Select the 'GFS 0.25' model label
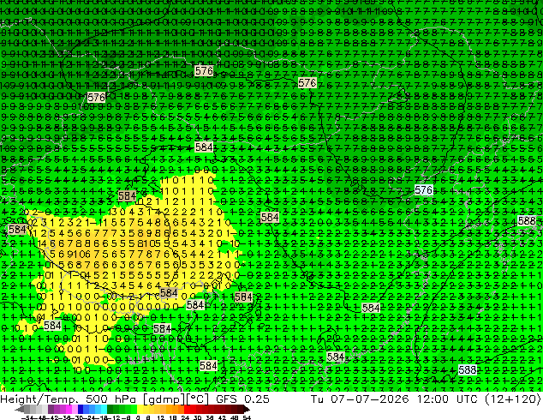This screenshot has height=420, width=543. tap(242, 399)
